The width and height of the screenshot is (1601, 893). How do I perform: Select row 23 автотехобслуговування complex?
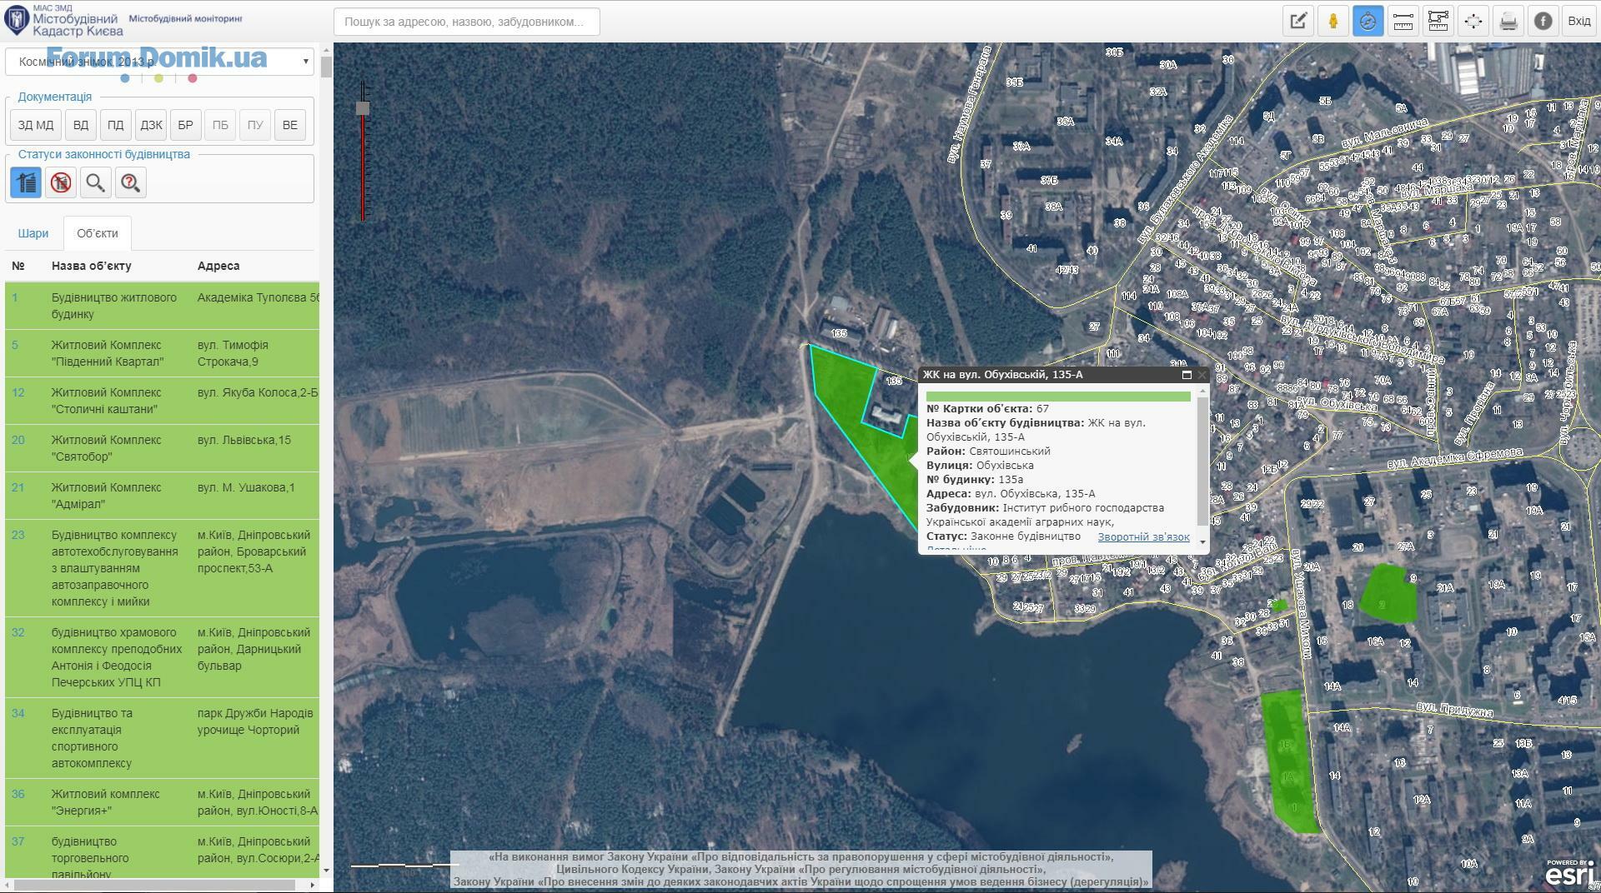pyautogui.click(x=162, y=568)
